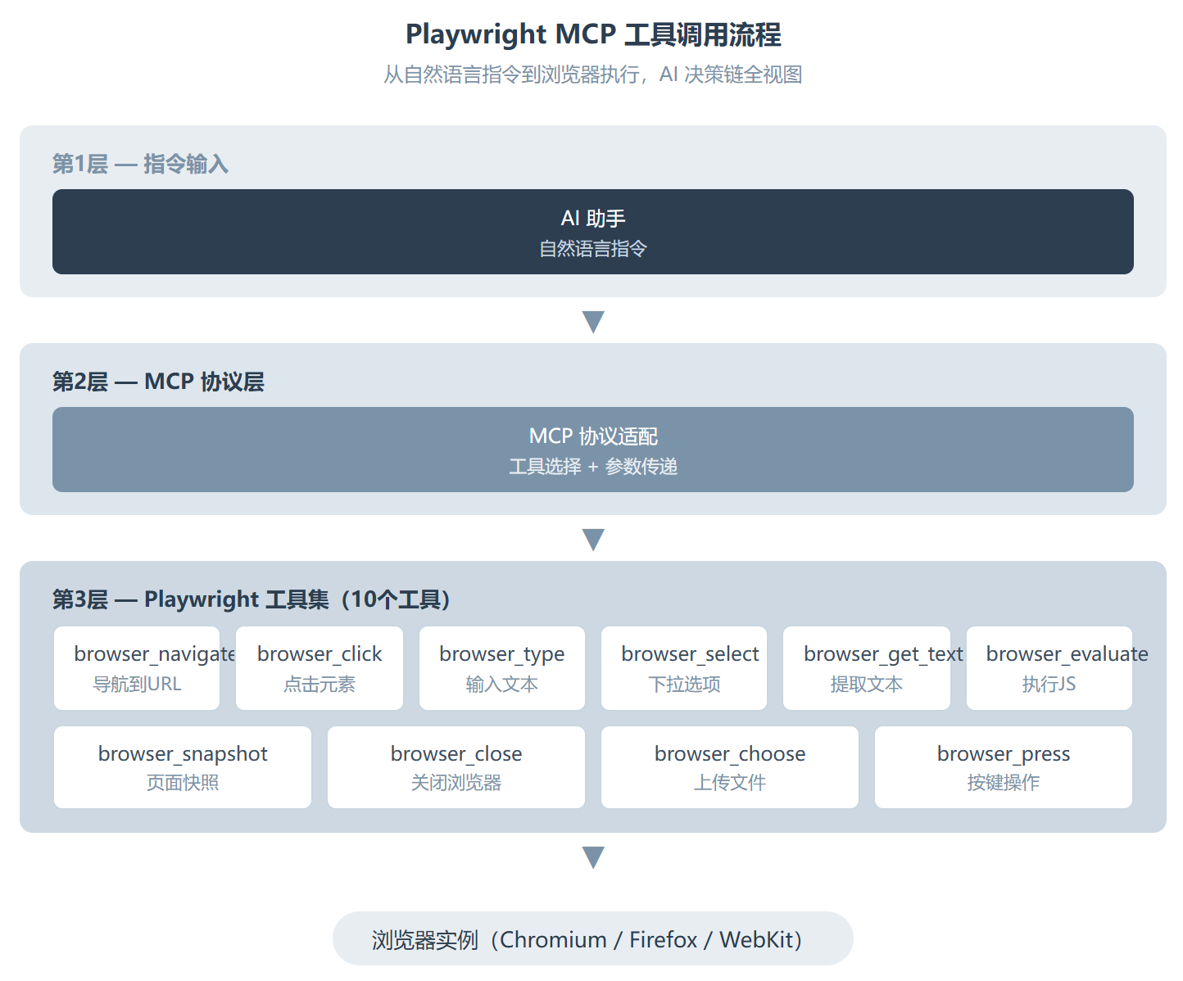This screenshot has height=981, width=1183.
Task: Click the 导航到URL description
Action: pyautogui.click(x=137, y=684)
